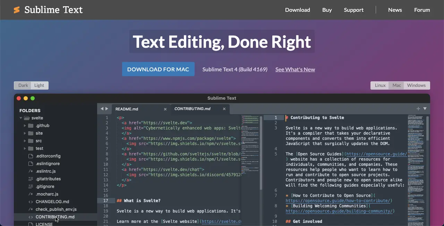Expand the test folder arrow
The height and width of the screenshot is (226, 444).
(25, 148)
